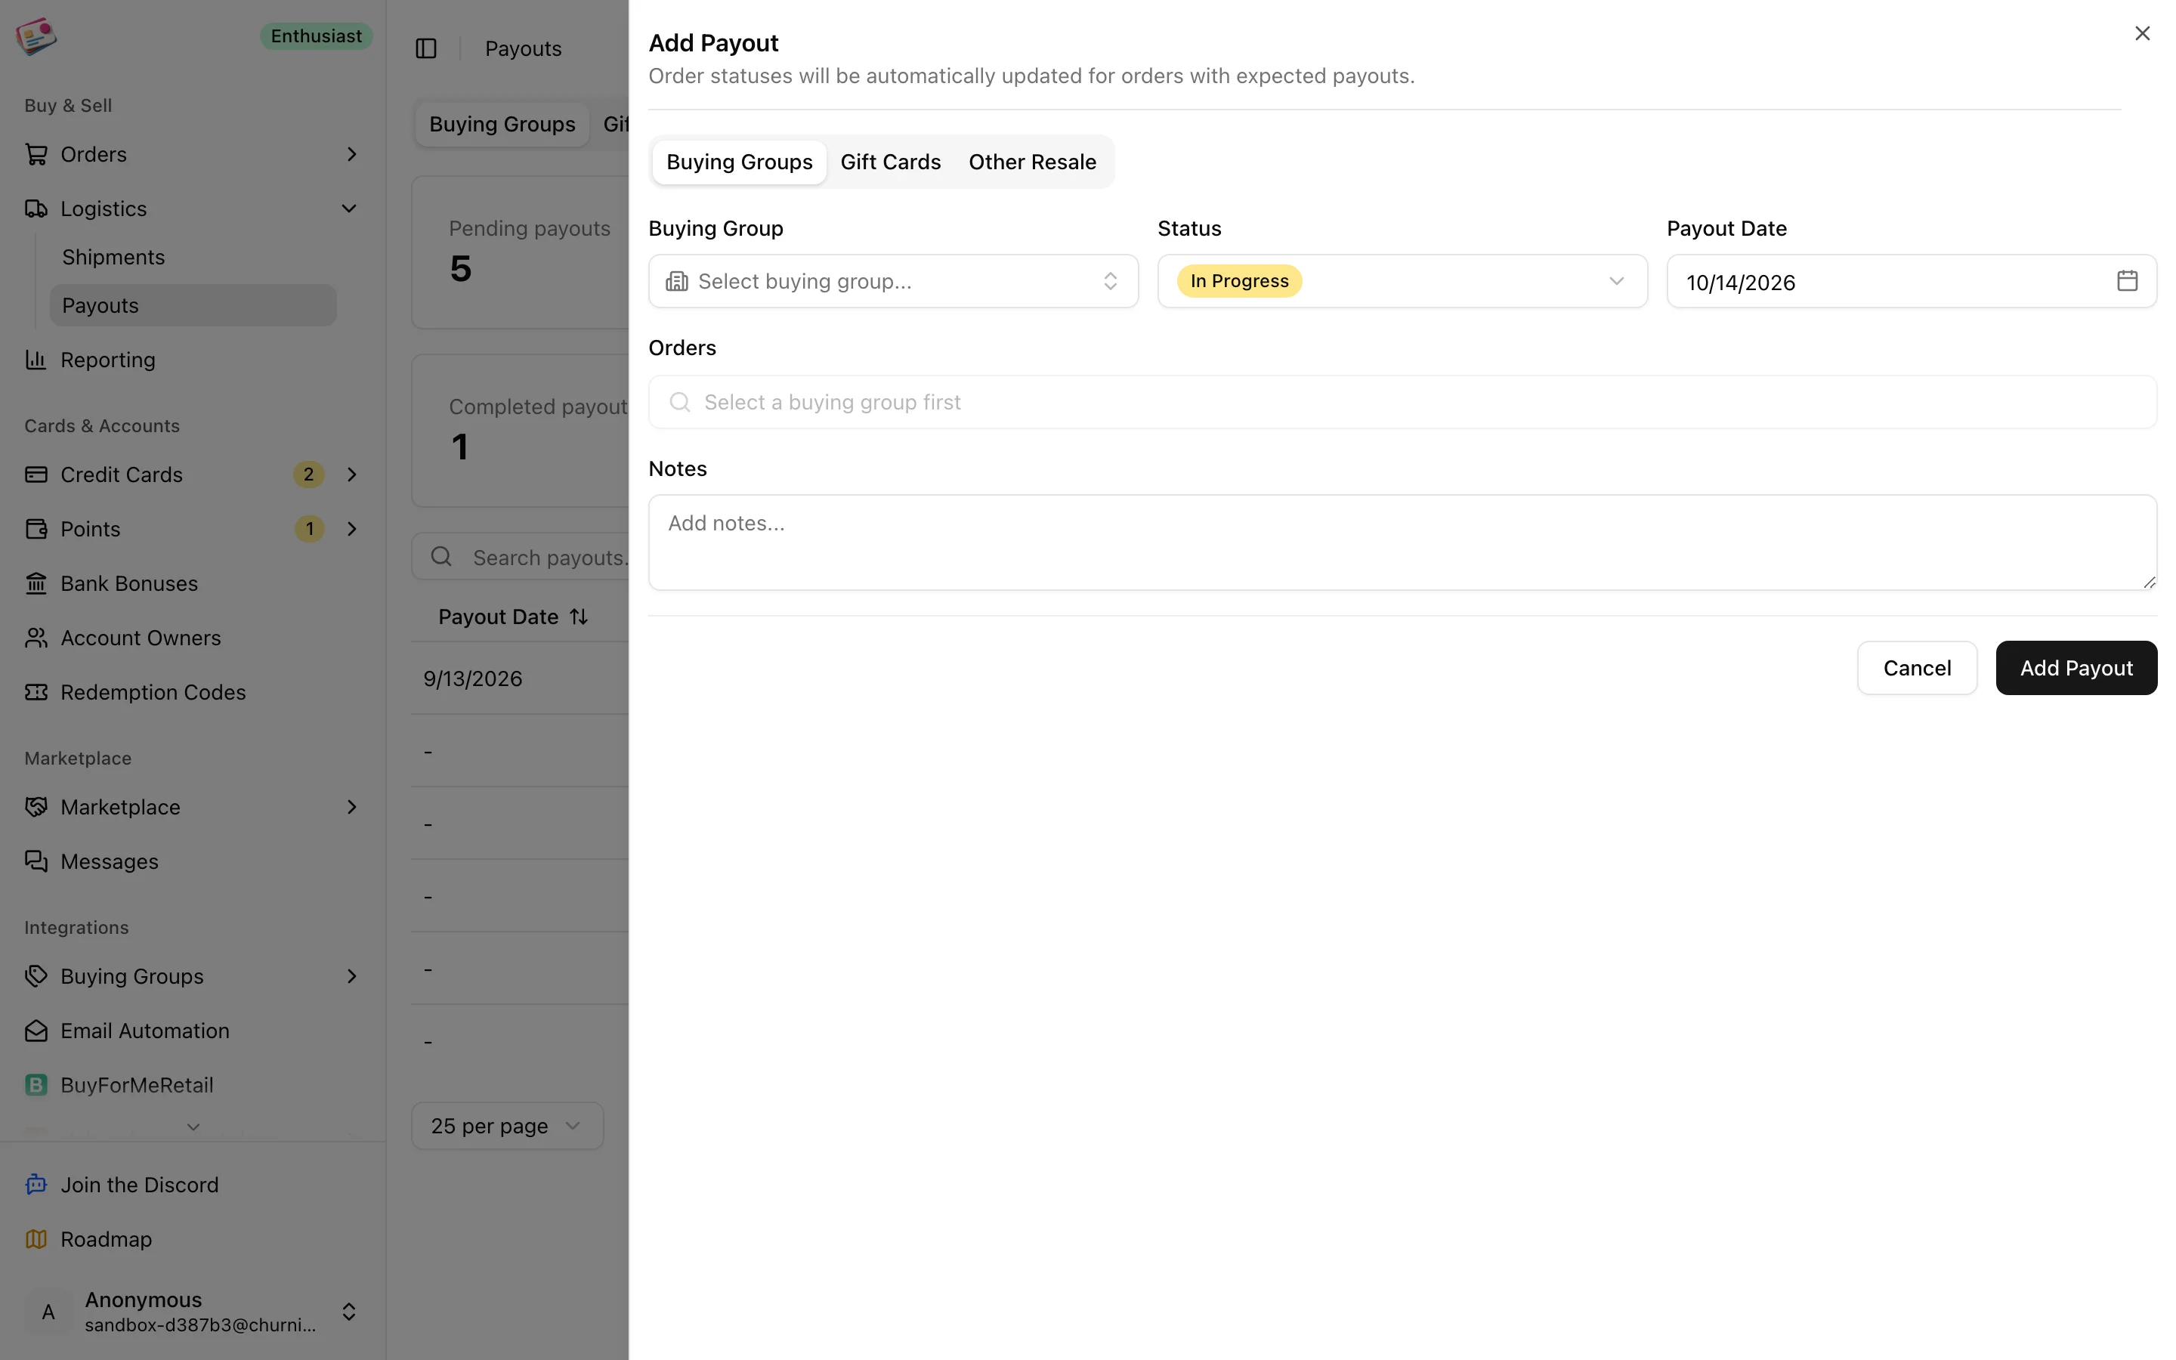Viewport: 2176px width, 1360px height.
Task: Click the Payout Date field 10/14/2026
Action: [x=1912, y=280]
